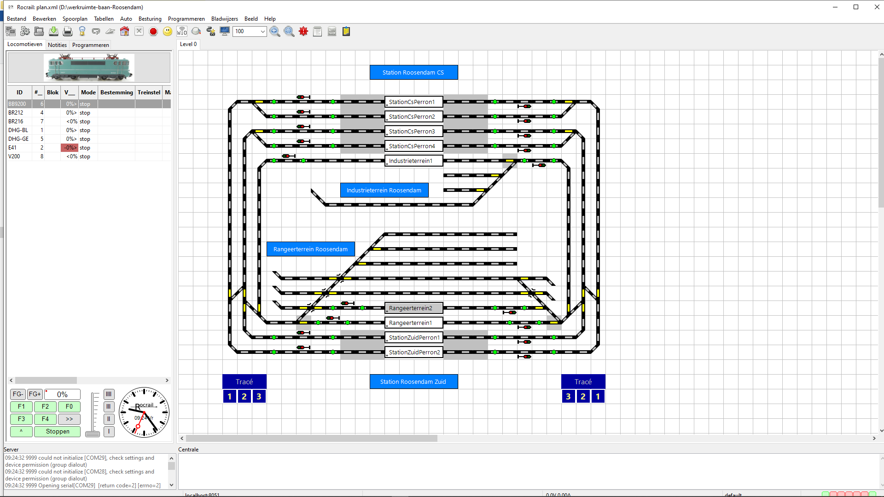The height and width of the screenshot is (497, 884).
Task: Click the printer icon in toolbar
Action: (68, 31)
